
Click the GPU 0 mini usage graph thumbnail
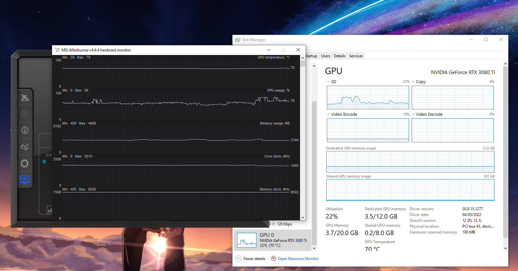247,240
